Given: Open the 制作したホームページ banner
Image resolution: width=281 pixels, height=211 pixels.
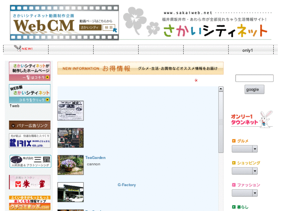Looking at the screenshot, I should [30, 71].
